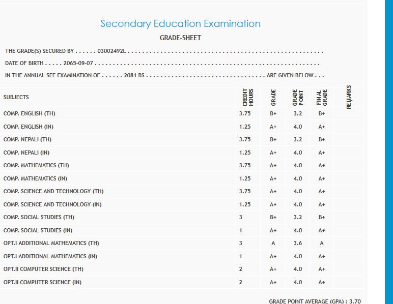Click the REMARKS column header

coord(348,97)
